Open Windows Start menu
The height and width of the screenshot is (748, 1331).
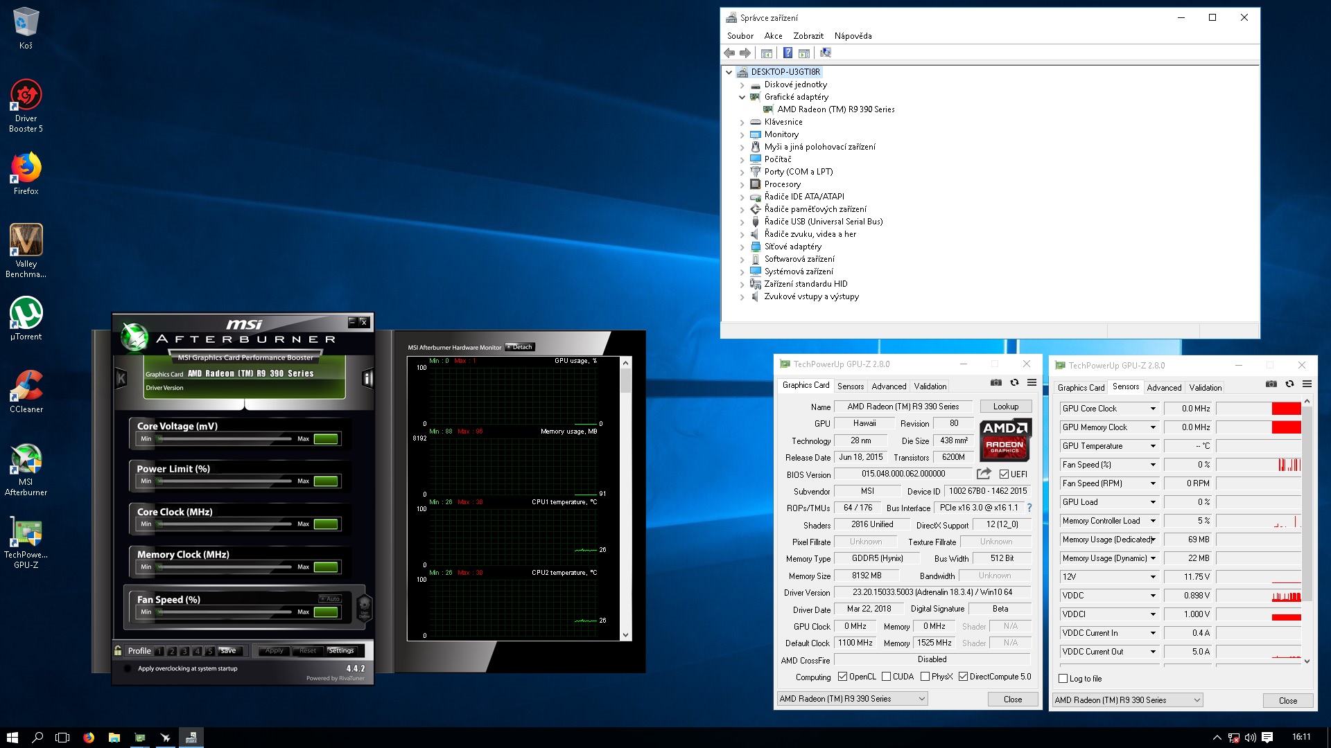pos(12,738)
